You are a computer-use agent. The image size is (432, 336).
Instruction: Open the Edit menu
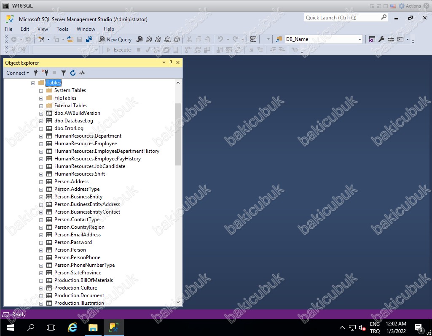25,29
